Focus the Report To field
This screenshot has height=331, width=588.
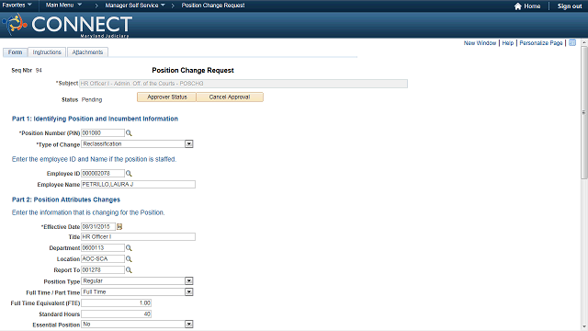[x=103, y=269]
